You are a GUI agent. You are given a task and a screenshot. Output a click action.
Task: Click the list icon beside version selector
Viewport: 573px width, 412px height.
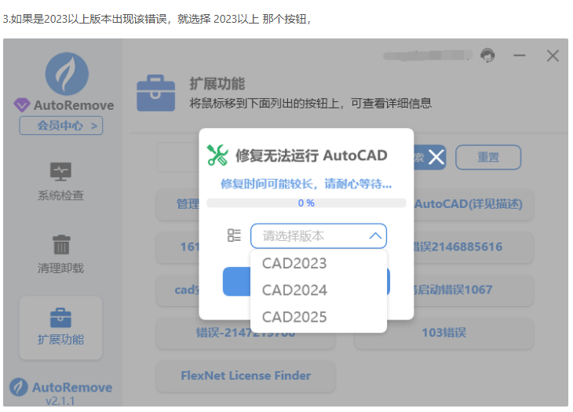(x=234, y=235)
